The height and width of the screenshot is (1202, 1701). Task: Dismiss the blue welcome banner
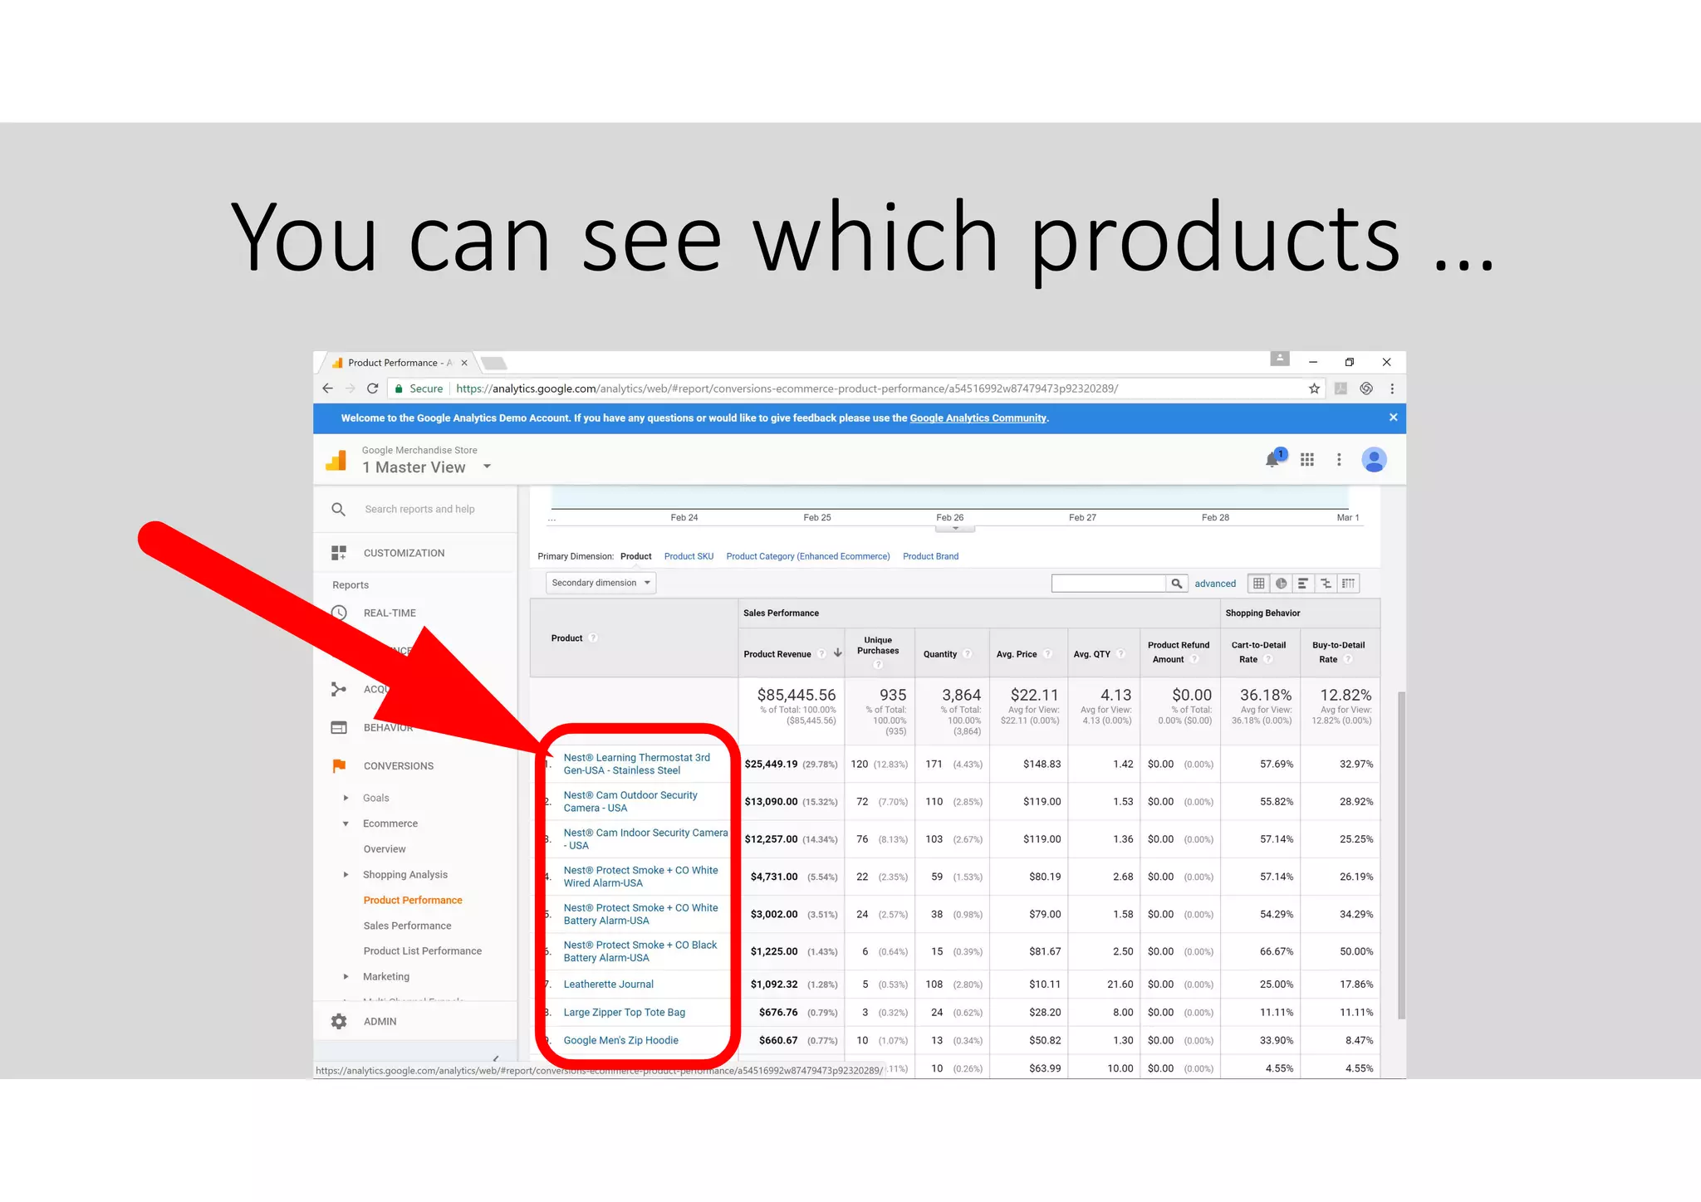click(x=1393, y=418)
